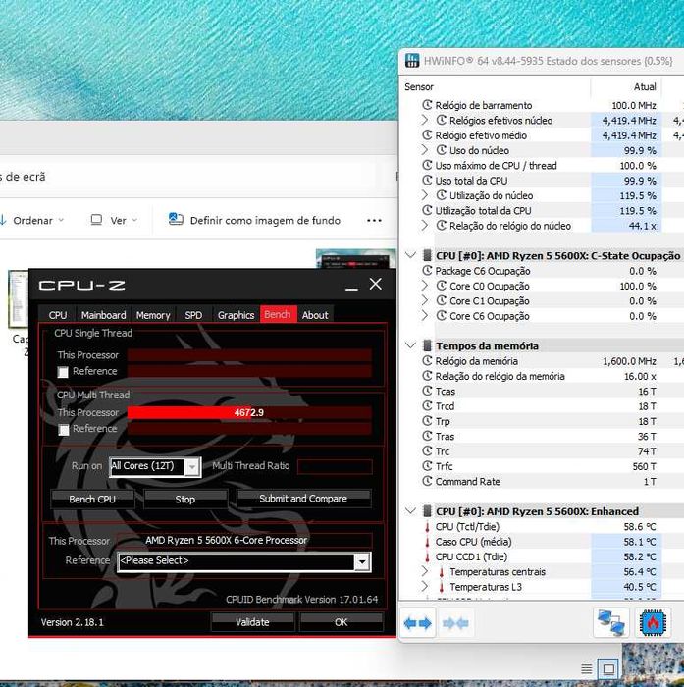Switch to the Mainboard tab

point(103,315)
